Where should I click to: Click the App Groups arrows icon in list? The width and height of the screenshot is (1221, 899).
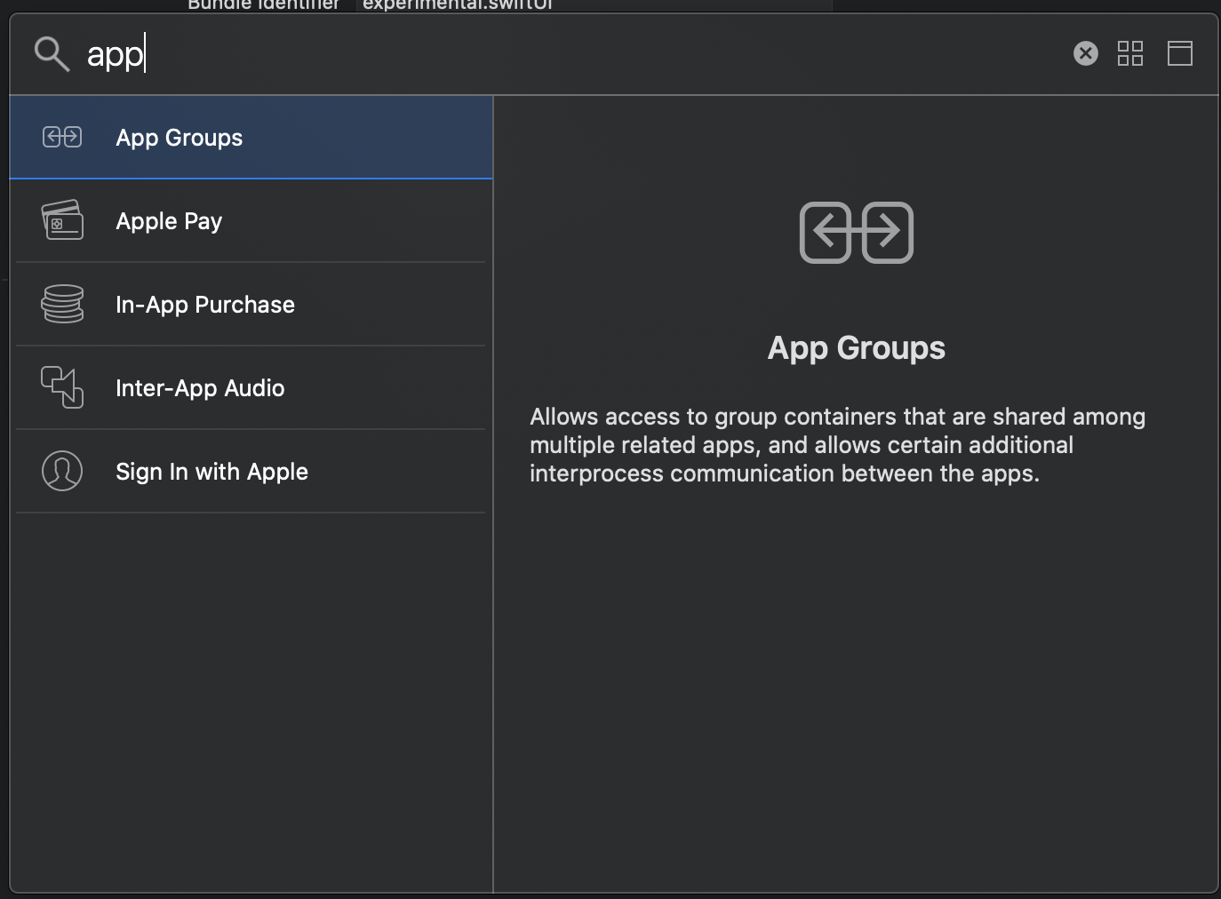(62, 137)
